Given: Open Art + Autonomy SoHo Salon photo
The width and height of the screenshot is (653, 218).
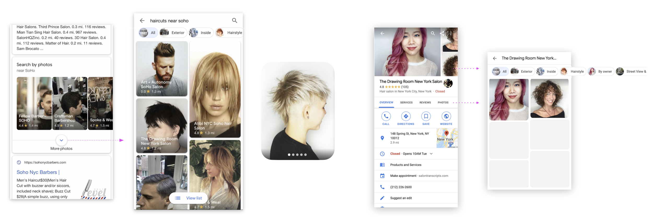Looking at the screenshot, I should click(162, 69).
